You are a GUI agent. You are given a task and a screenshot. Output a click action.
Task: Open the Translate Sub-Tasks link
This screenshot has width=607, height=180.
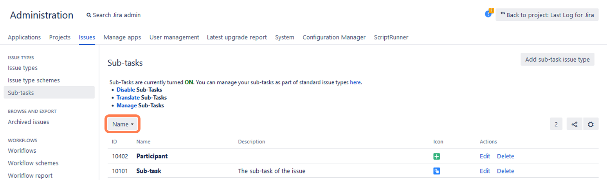tap(128, 98)
